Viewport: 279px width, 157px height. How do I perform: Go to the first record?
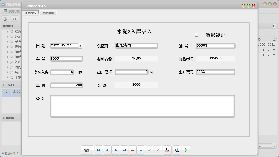pyautogui.click(x=99, y=150)
